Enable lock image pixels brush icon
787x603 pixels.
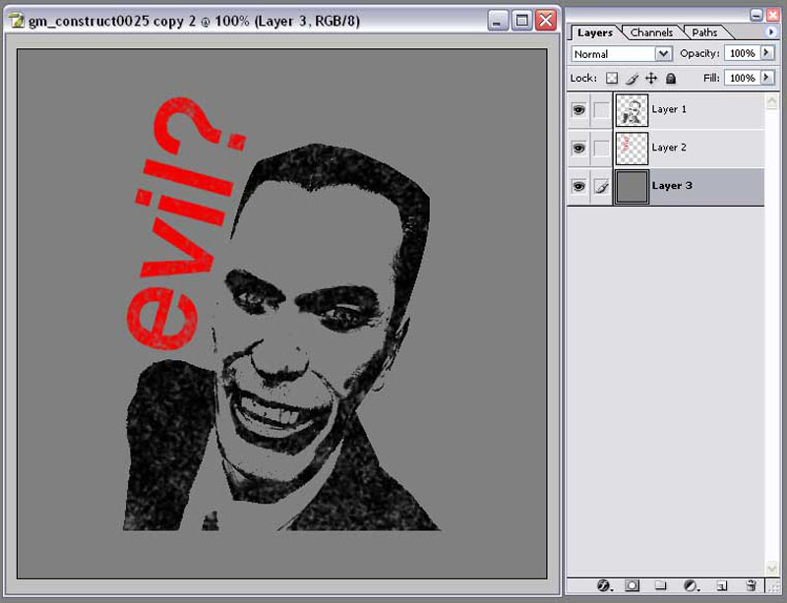[633, 78]
